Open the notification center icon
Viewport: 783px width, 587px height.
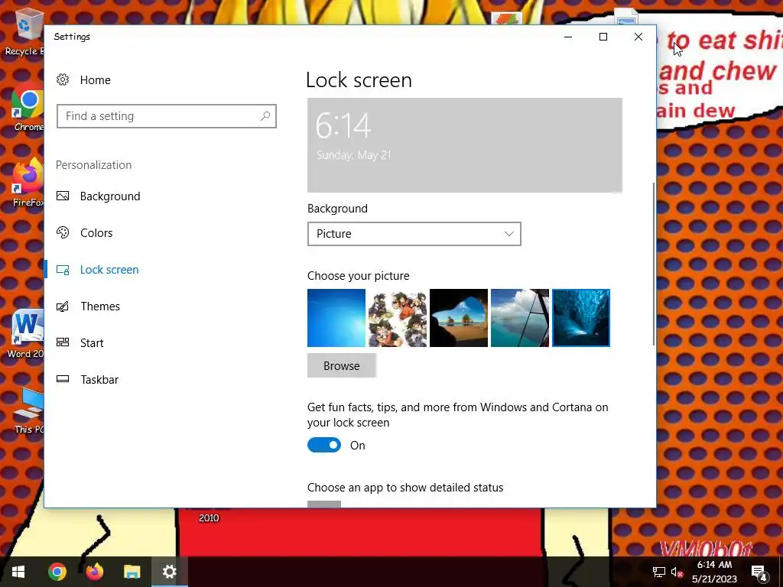point(759,572)
